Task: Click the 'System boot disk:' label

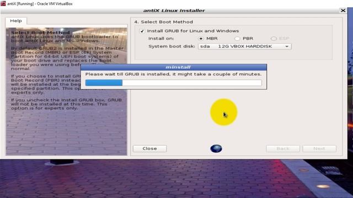Action: (x=172, y=46)
